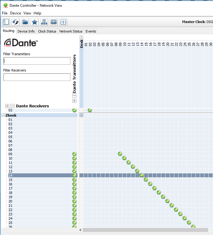Image resolution: width=213 pixels, height=235 pixels.
Task: Switch to the Network Status tab
Action: pos(71,31)
